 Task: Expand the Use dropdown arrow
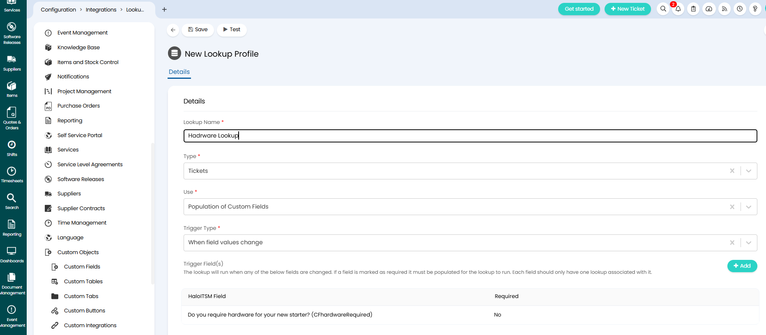[x=748, y=207]
